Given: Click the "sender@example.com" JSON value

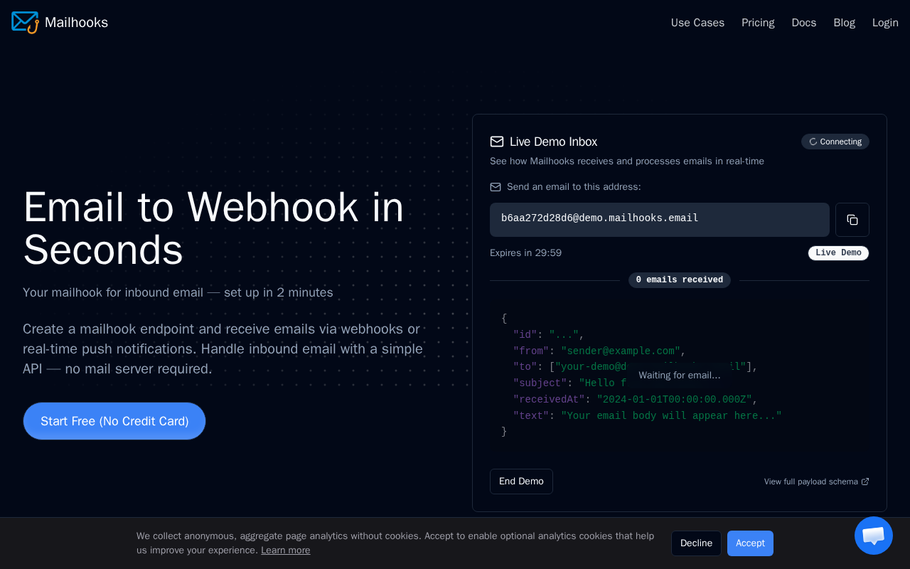Looking at the screenshot, I should point(621,351).
